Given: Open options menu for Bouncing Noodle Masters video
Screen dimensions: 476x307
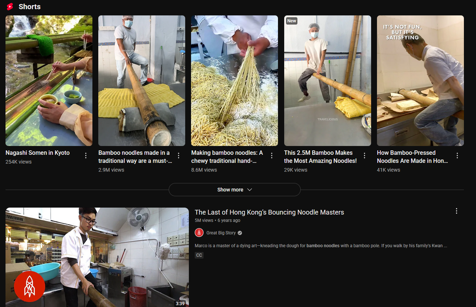Looking at the screenshot, I should click(457, 211).
